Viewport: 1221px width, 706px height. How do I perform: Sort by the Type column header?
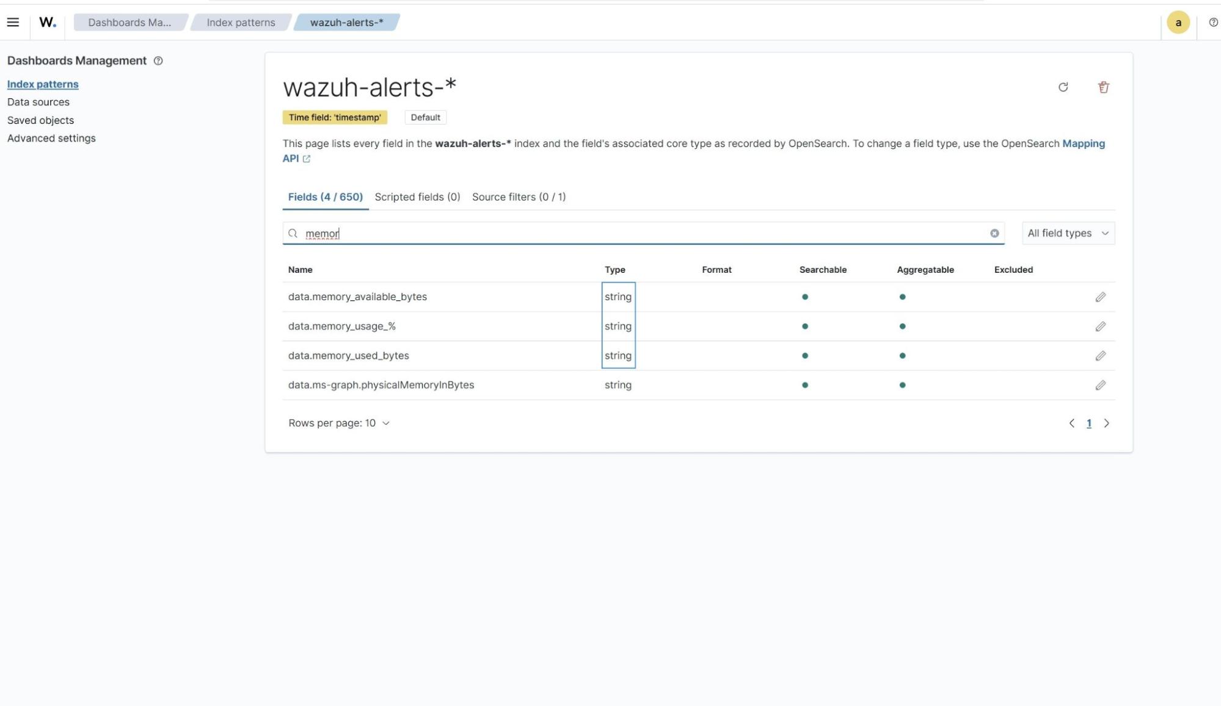[614, 270]
